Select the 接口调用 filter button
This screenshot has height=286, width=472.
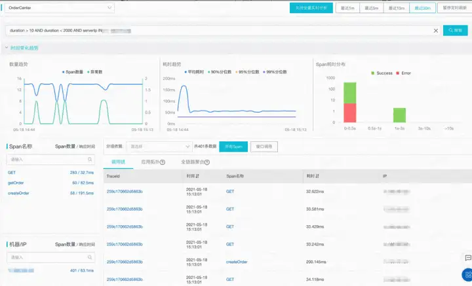pos(264,147)
